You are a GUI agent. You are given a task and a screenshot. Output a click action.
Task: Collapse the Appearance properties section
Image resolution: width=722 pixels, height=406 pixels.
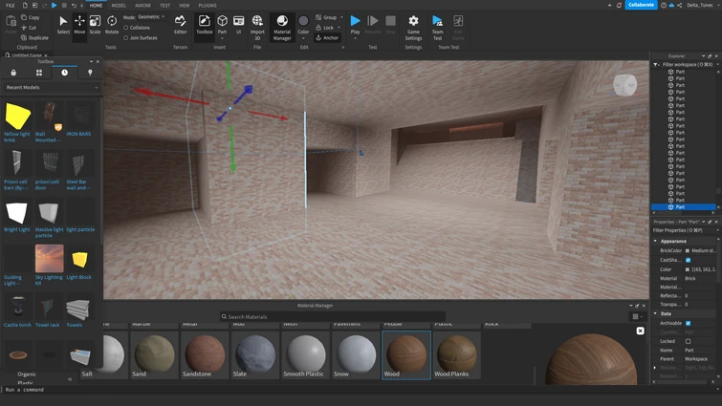656,241
